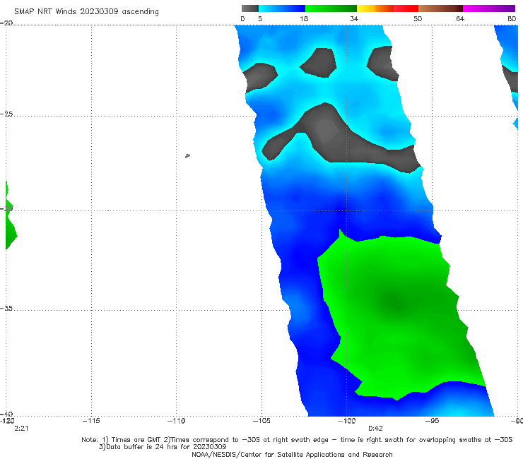Click the '-20' latitude axis label
The height and width of the screenshot is (459, 523).
[x=6, y=23]
